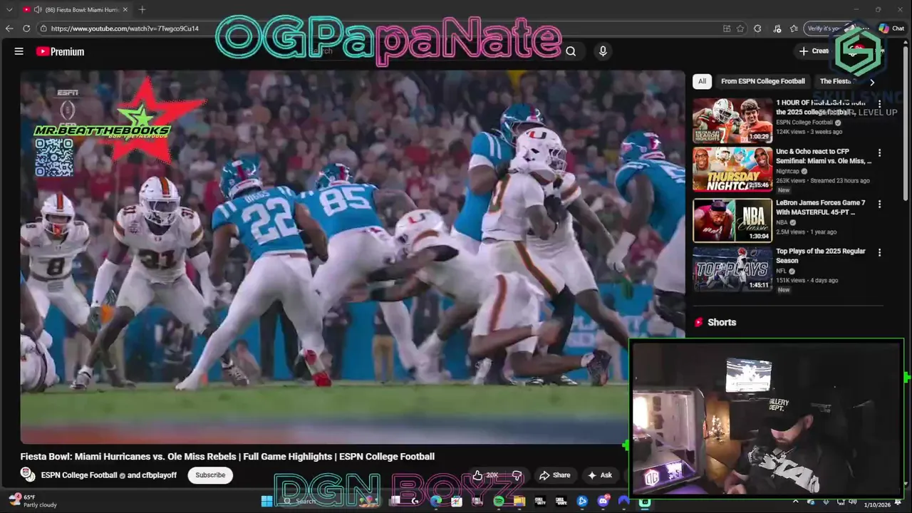Open Top Plays of the 2025 Regular Season thumbnail
This screenshot has width=912, height=513.
pyautogui.click(x=732, y=269)
